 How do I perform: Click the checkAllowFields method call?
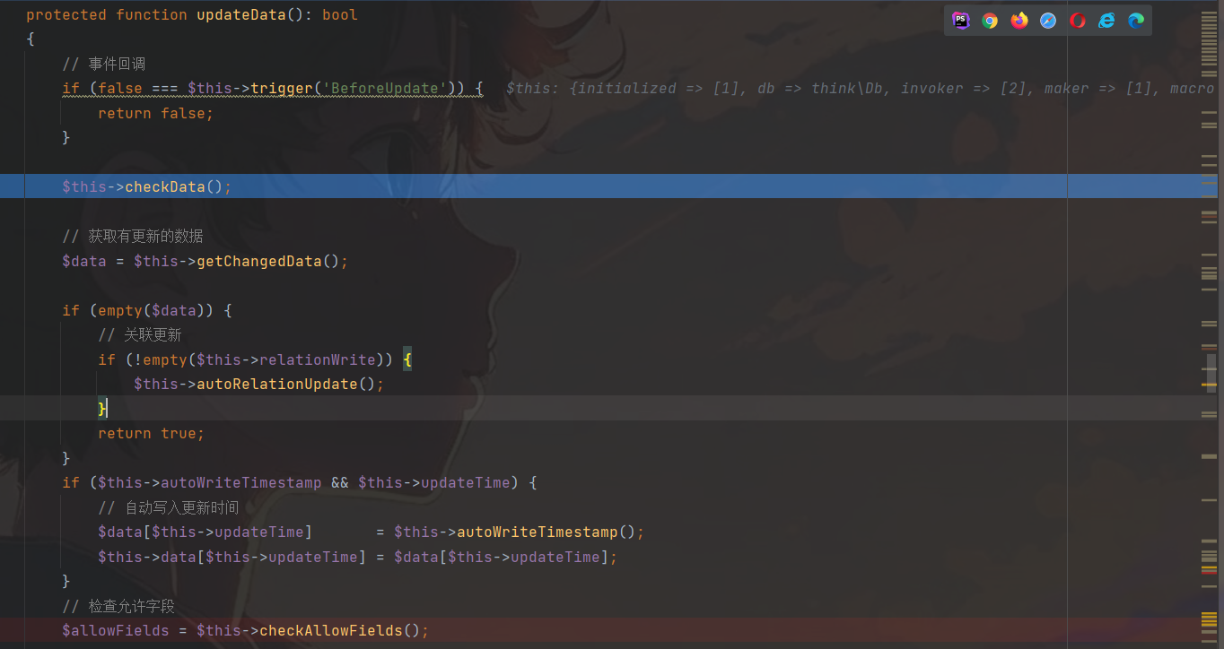pos(331,630)
